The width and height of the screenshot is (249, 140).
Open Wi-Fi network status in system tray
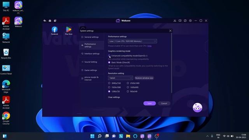[x=224, y=136]
